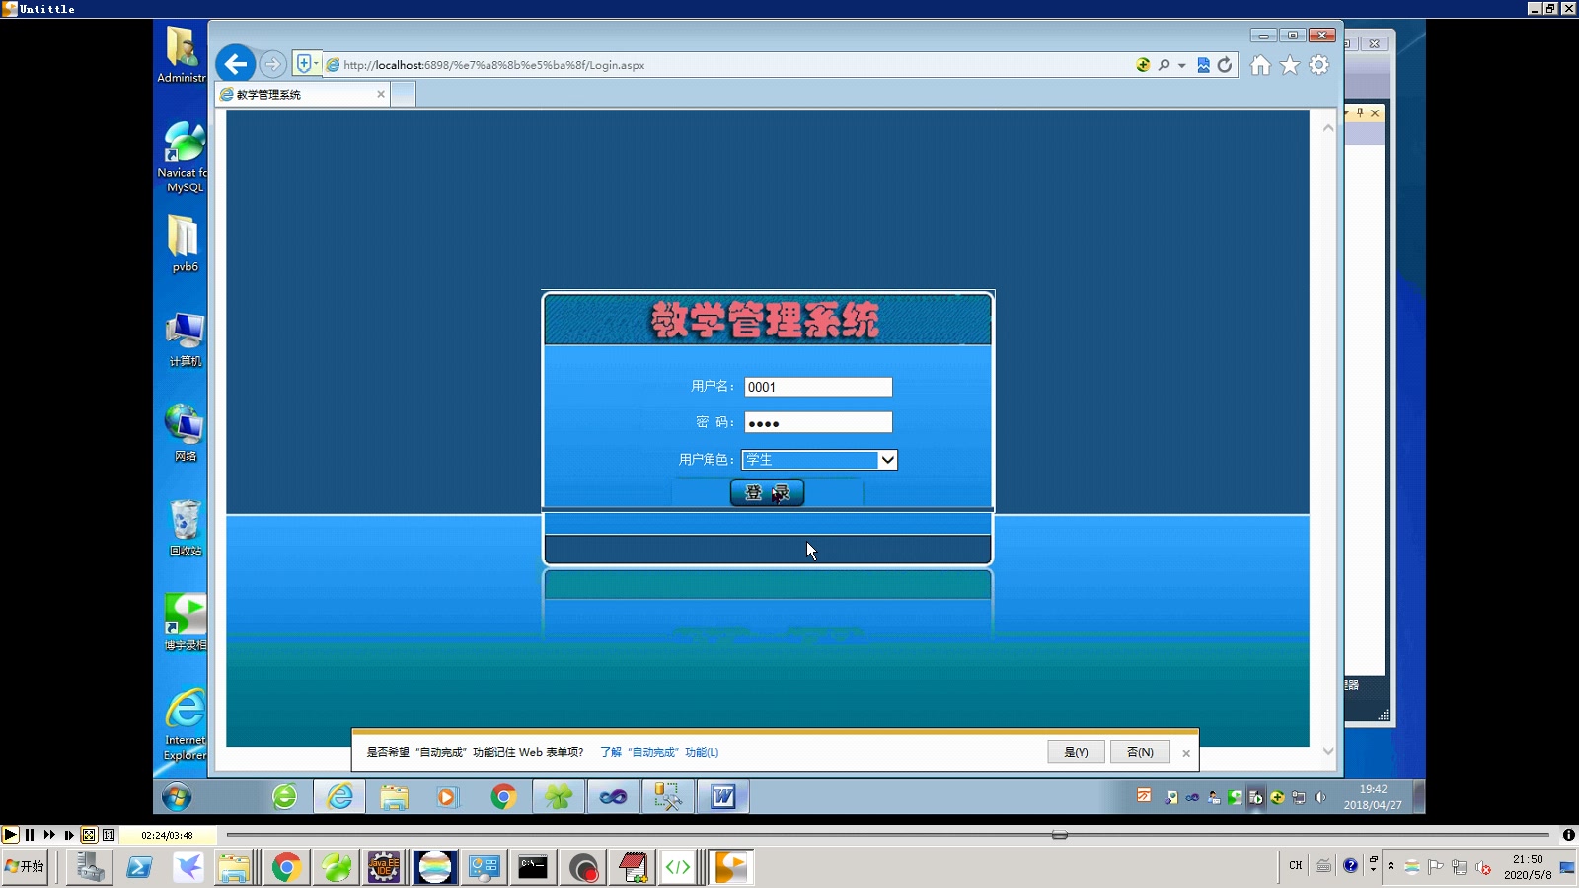Open Visual Studio from the taskbar
1579x888 pixels.
[x=613, y=796]
